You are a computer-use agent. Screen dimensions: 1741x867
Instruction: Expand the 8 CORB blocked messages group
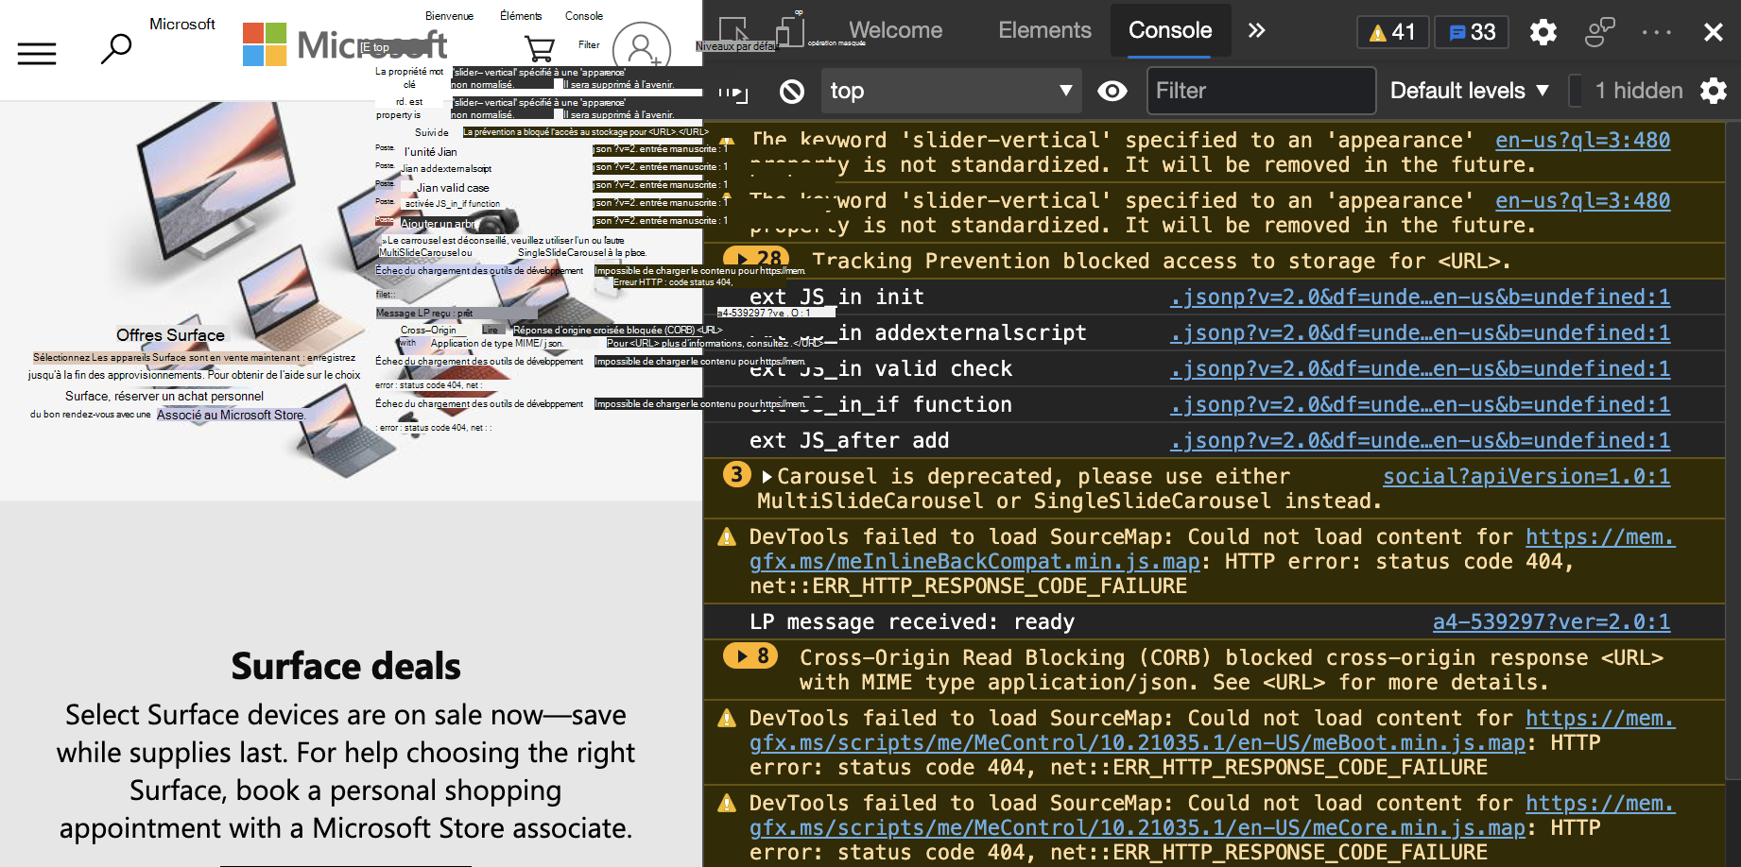click(x=751, y=655)
